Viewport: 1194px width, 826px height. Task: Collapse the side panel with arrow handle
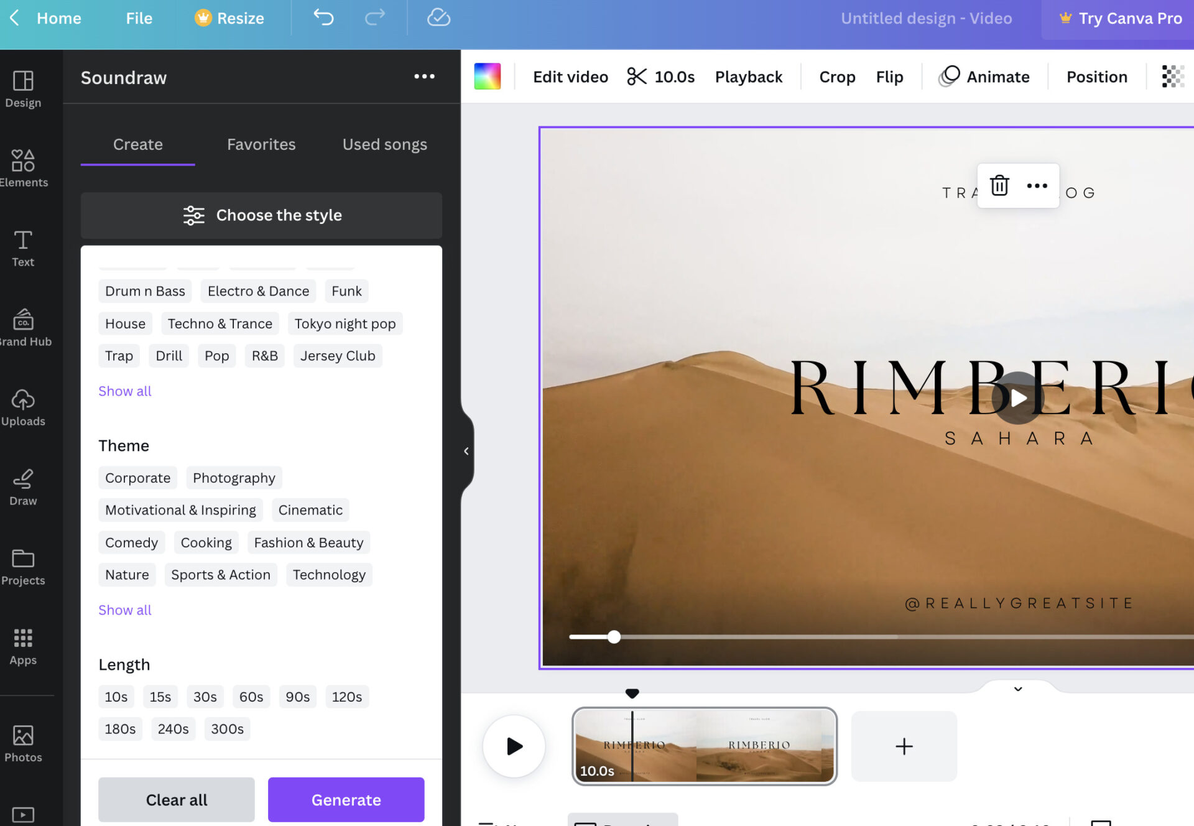[466, 451]
